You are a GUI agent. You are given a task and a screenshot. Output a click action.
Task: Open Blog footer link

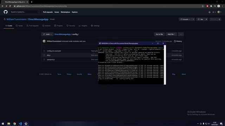tap(174, 74)
